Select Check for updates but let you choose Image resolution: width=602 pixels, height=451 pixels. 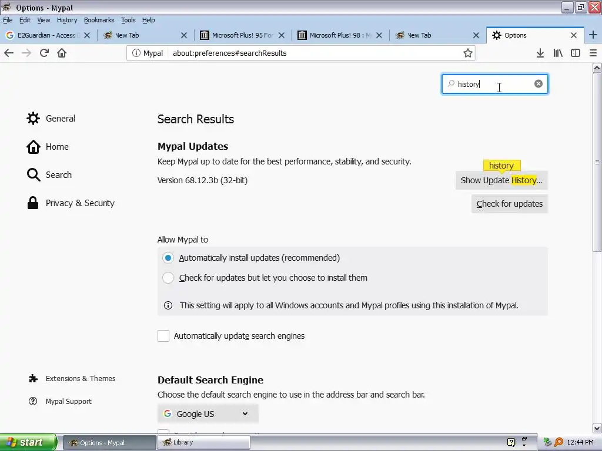(168, 278)
